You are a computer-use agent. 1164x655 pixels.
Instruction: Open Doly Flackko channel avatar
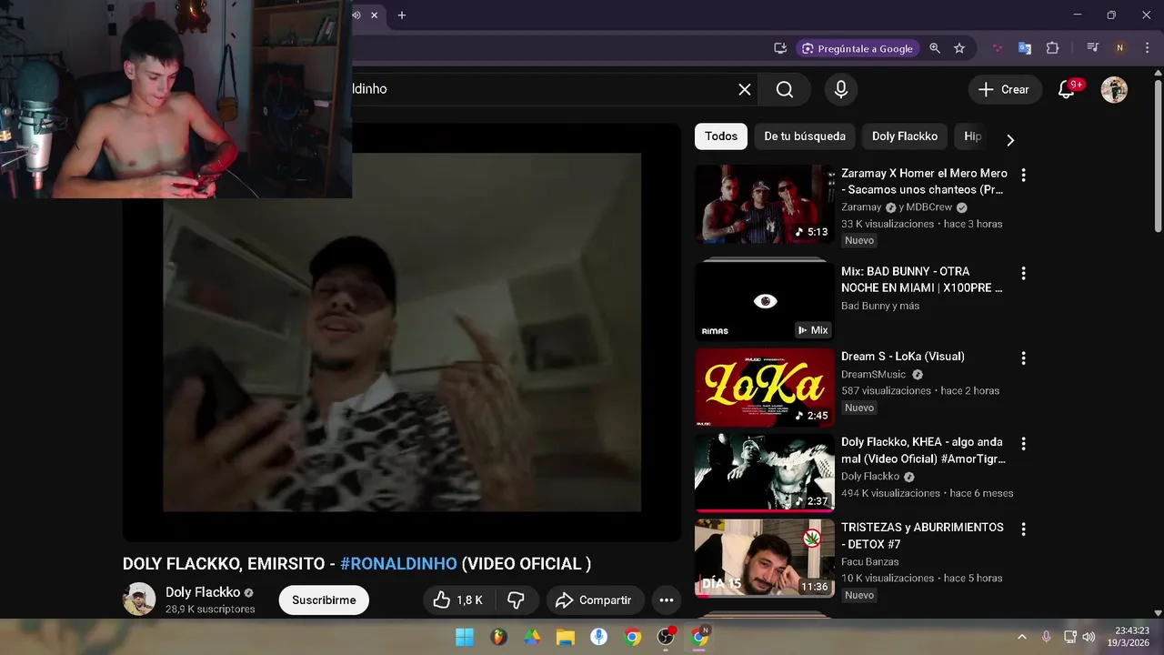[x=139, y=599]
